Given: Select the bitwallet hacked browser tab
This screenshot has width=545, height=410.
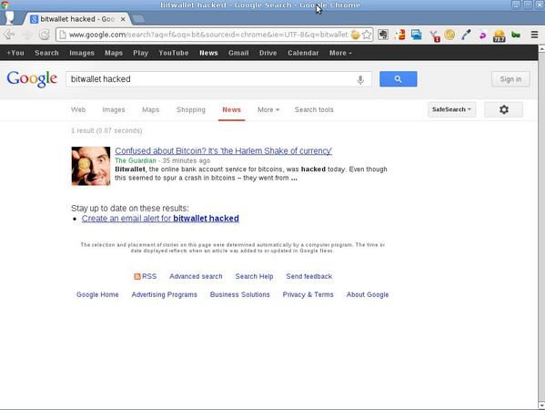Looking at the screenshot, I should click(x=77, y=19).
